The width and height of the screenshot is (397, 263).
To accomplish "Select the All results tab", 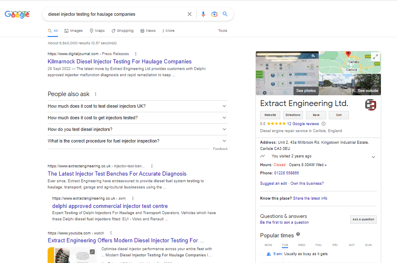I will (53, 31).
